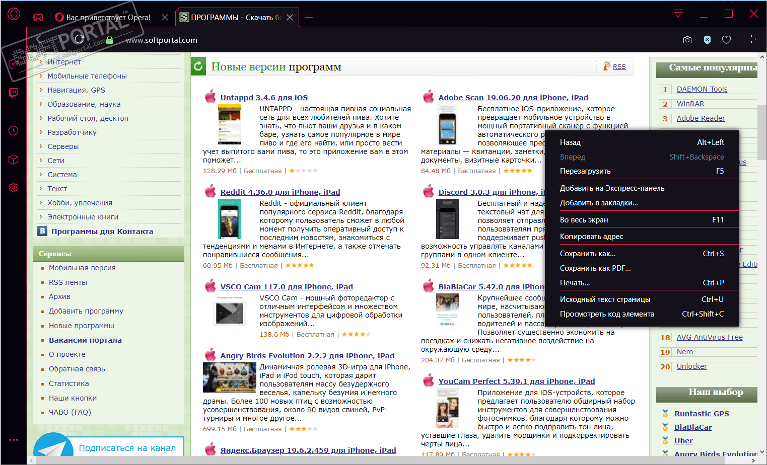767x465 pixels.
Task: Open 'Яндекс.Браузер 19.6.2.459' link
Action: coord(308,450)
